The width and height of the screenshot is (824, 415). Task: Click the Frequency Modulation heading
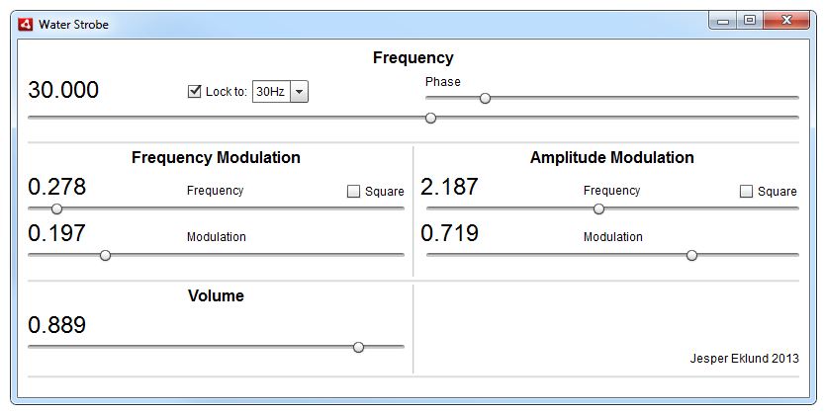click(216, 157)
